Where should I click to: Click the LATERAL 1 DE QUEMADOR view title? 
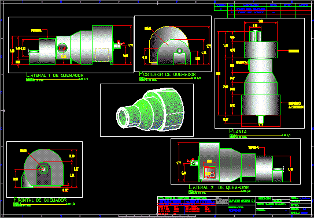coord(55,75)
